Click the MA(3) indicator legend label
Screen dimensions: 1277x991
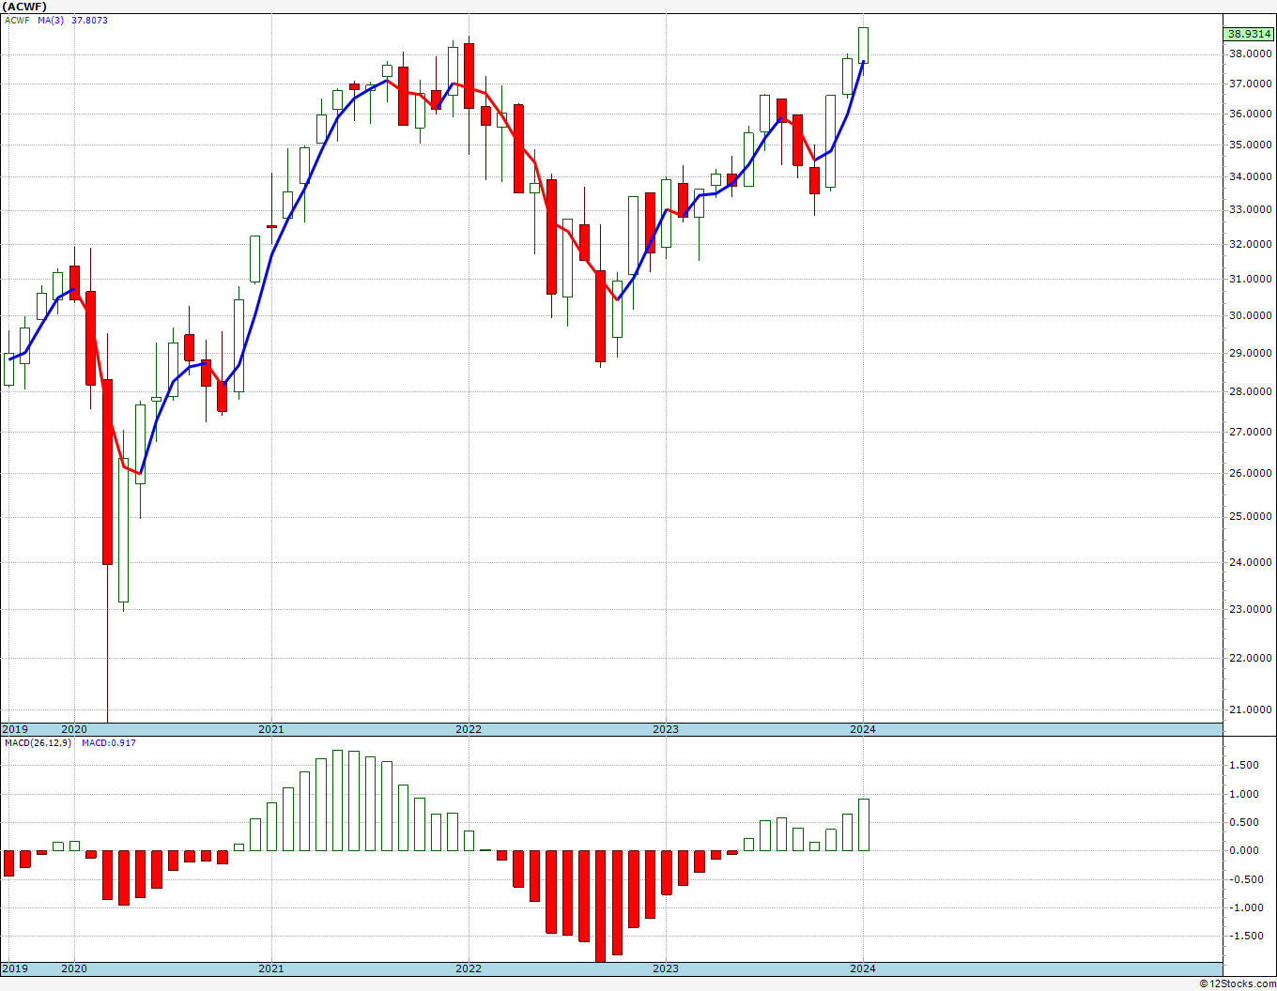pos(51,20)
